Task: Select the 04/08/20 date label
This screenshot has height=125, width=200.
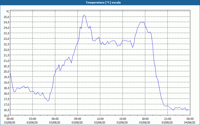Action: 190,122
